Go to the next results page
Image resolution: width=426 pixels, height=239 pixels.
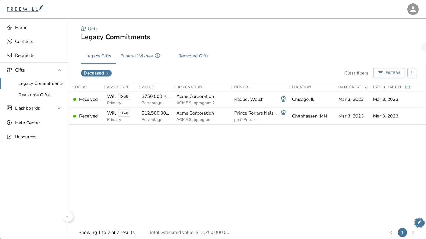tap(413, 232)
